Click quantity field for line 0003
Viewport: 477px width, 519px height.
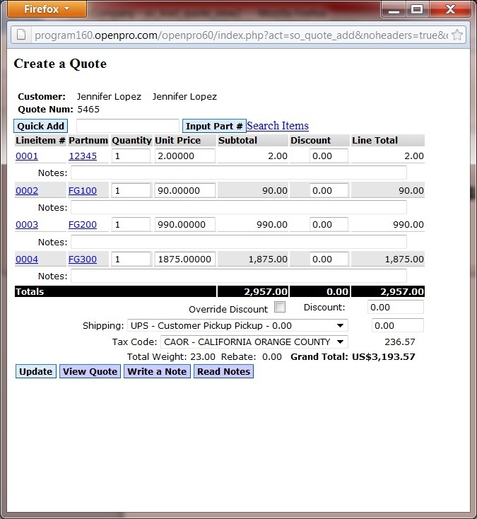click(x=131, y=225)
